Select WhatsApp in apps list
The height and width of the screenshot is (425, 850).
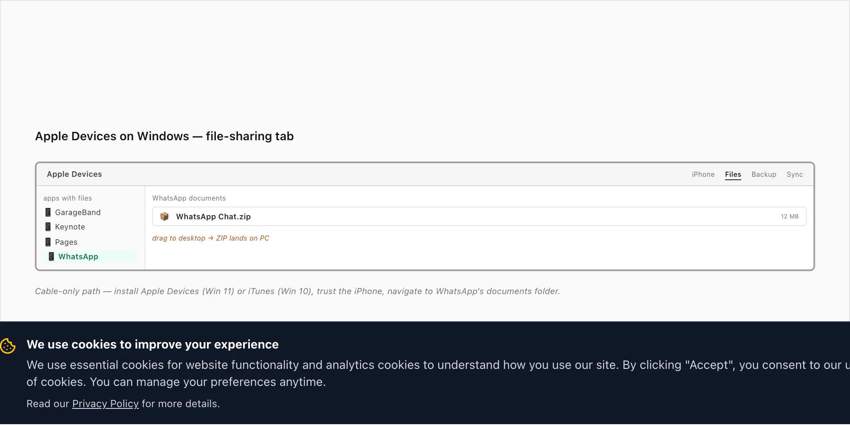coord(90,257)
